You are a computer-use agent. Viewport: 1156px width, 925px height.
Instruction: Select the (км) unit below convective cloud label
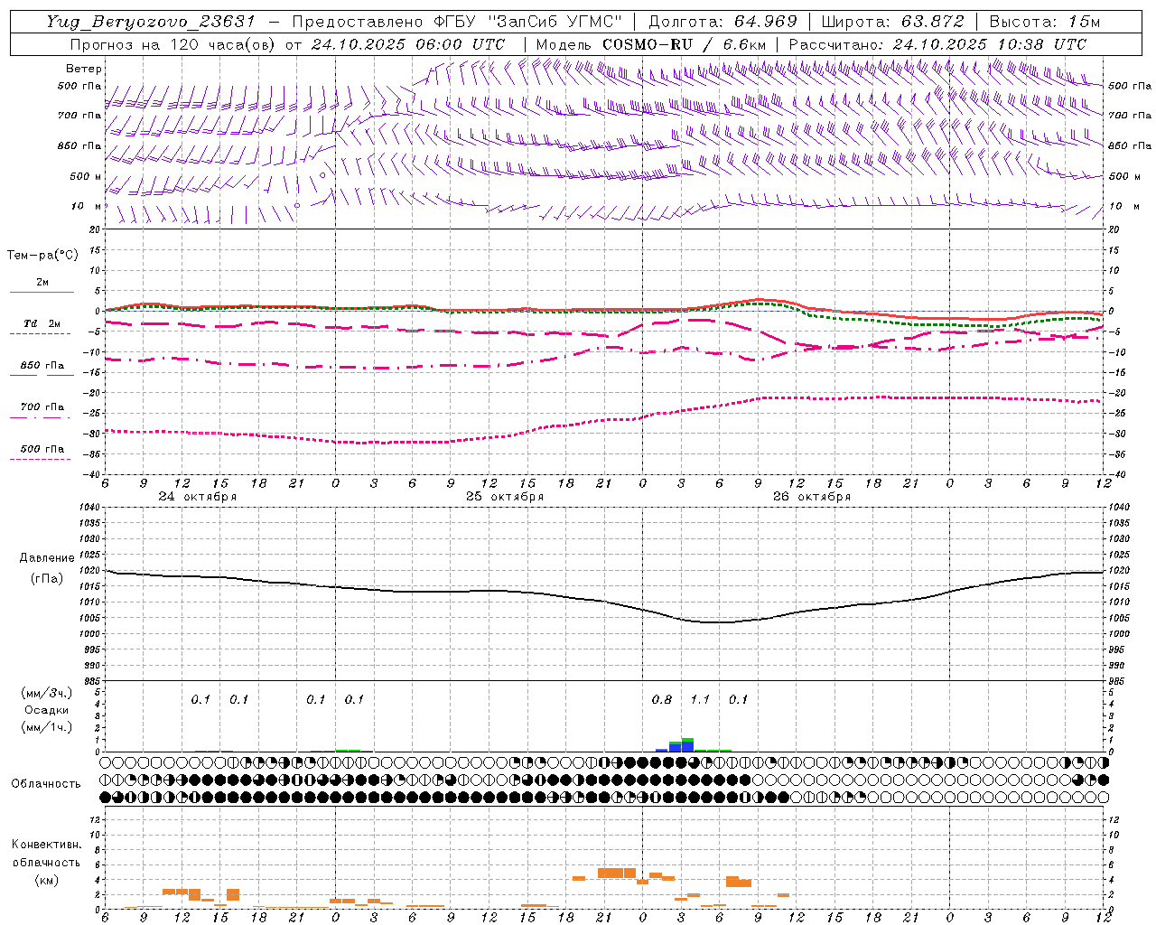46,880
